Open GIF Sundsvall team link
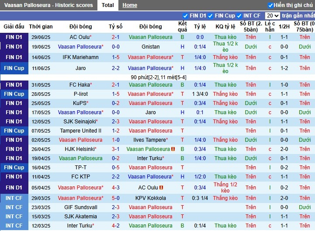This screenshot has width=315, height=231. 80,207
